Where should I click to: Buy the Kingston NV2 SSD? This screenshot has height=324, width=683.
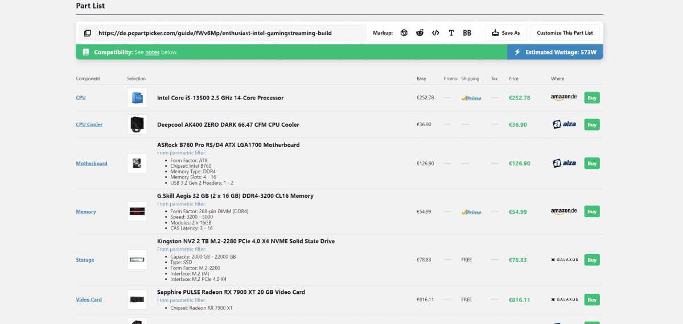pos(592,260)
